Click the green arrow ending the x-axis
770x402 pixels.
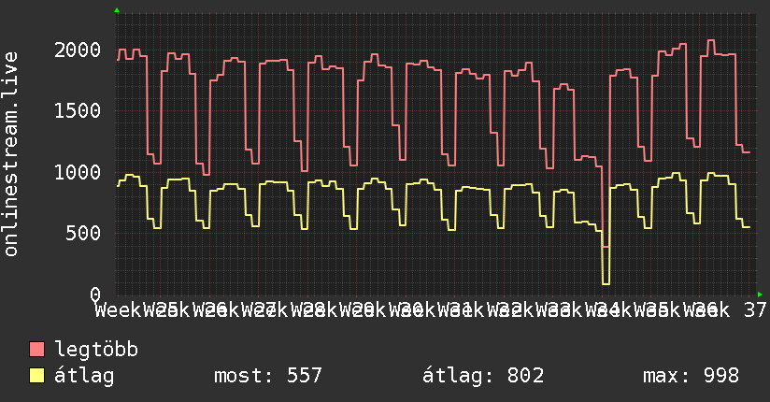[x=760, y=294]
